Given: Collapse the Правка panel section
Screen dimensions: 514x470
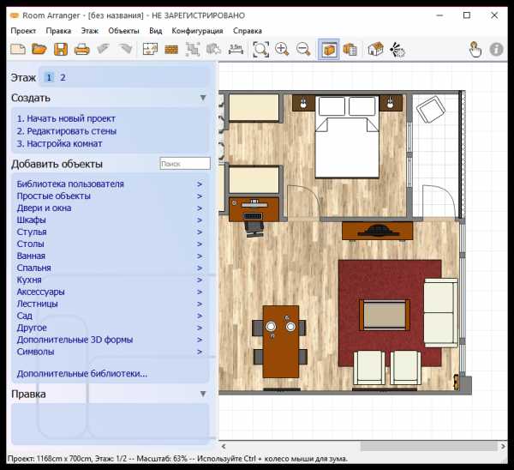Looking at the screenshot, I should pos(203,394).
